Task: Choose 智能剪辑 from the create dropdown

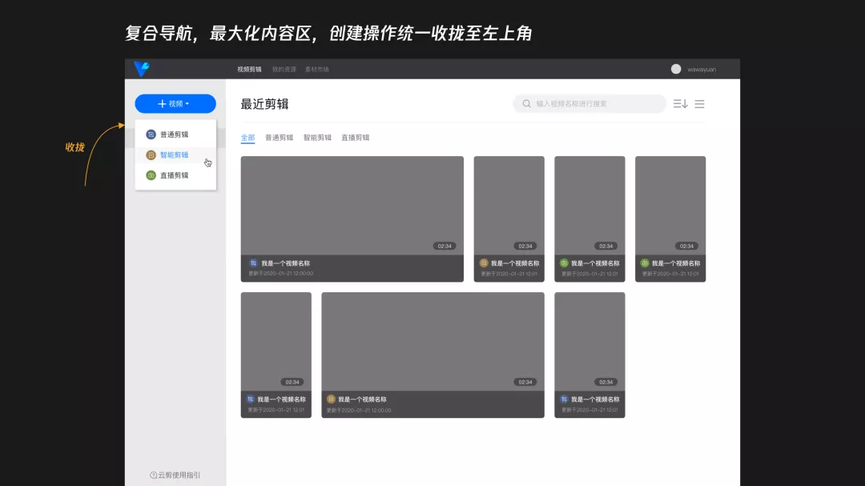Action: [x=175, y=155]
